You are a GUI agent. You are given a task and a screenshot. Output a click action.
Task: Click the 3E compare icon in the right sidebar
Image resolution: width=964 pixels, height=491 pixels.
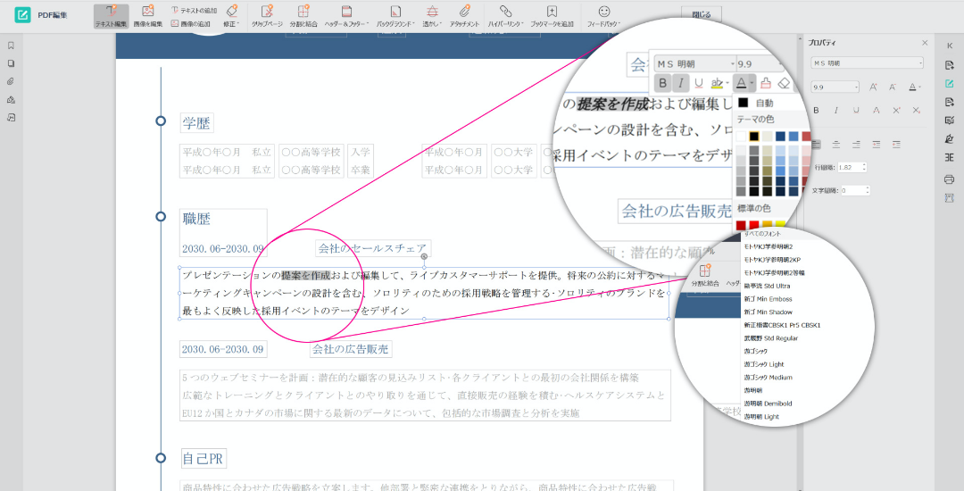click(x=949, y=157)
